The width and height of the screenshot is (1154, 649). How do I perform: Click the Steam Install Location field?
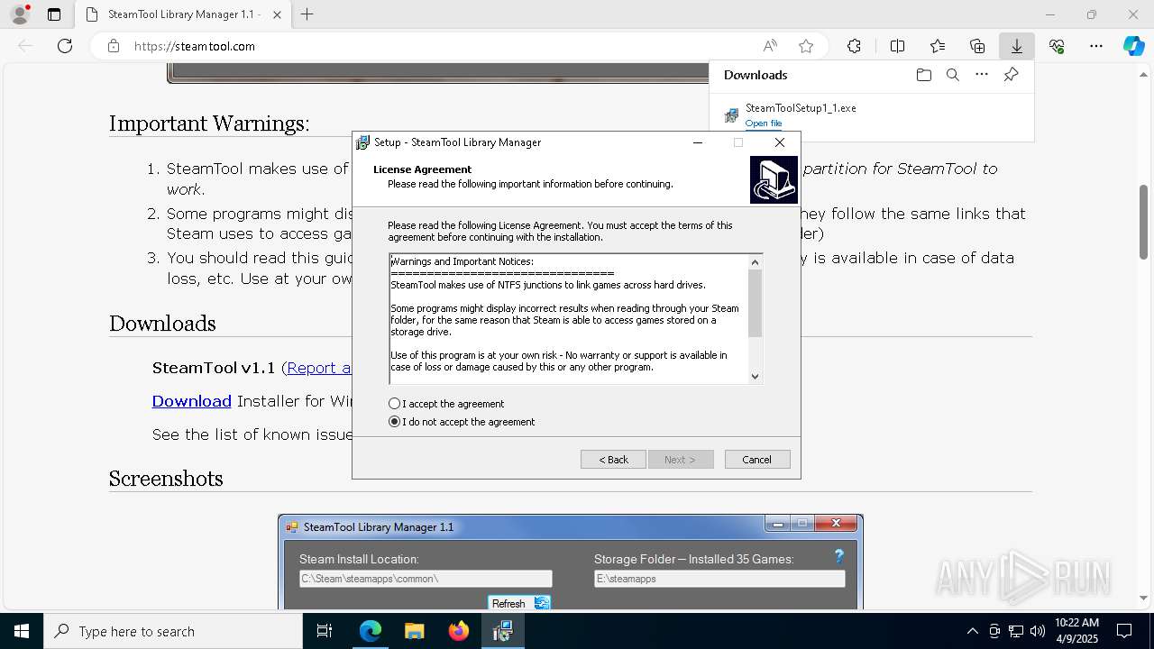point(426,579)
